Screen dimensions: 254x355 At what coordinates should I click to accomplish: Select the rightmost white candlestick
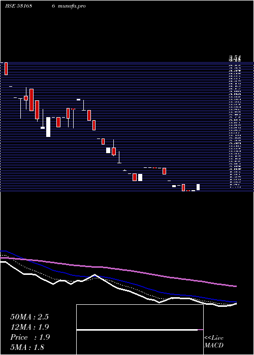(x=198, y=187)
